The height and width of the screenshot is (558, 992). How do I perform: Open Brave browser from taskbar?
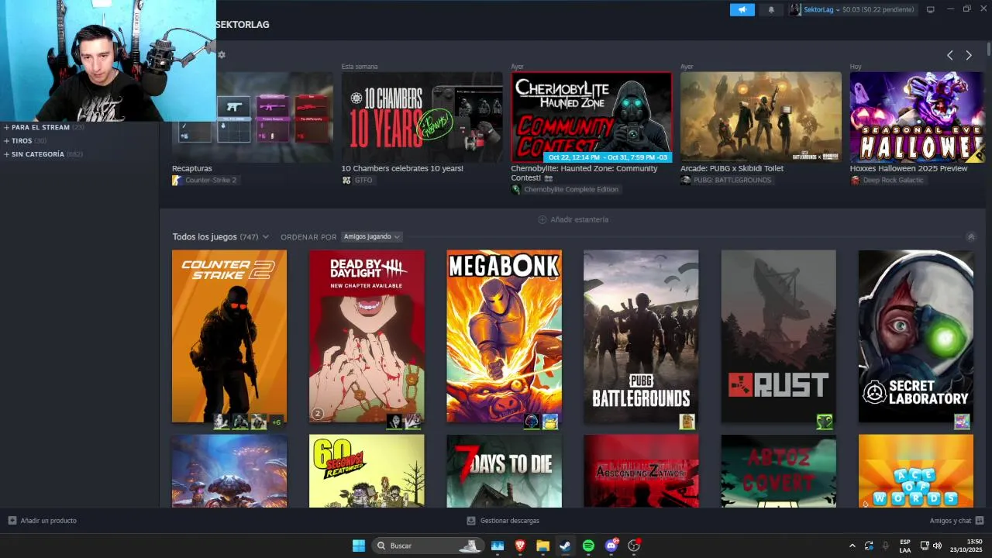pyautogui.click(x=520, y=546)
